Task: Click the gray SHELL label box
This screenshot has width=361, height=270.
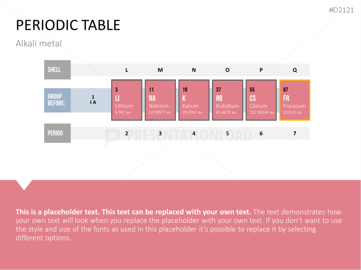Action: tap(57, 70)
